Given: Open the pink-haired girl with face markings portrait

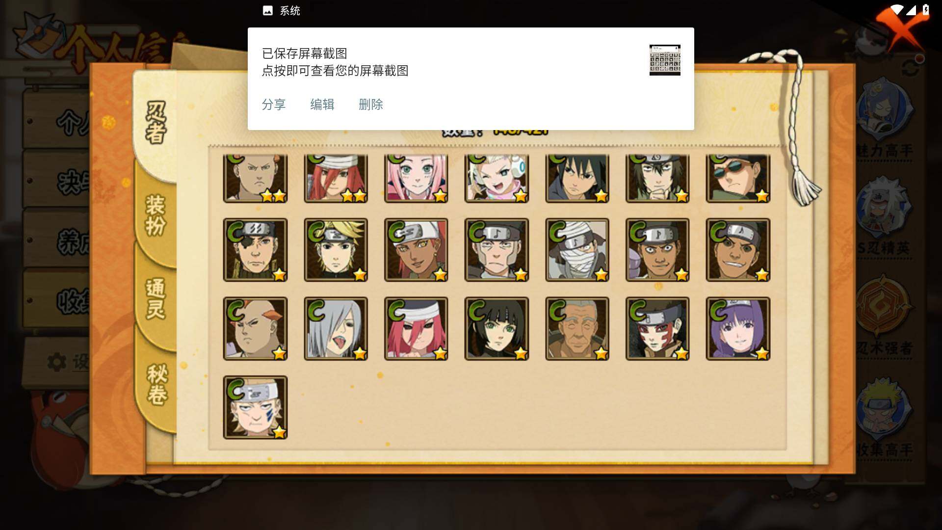Looking at the screenshot, I should [x=416, y=178].
